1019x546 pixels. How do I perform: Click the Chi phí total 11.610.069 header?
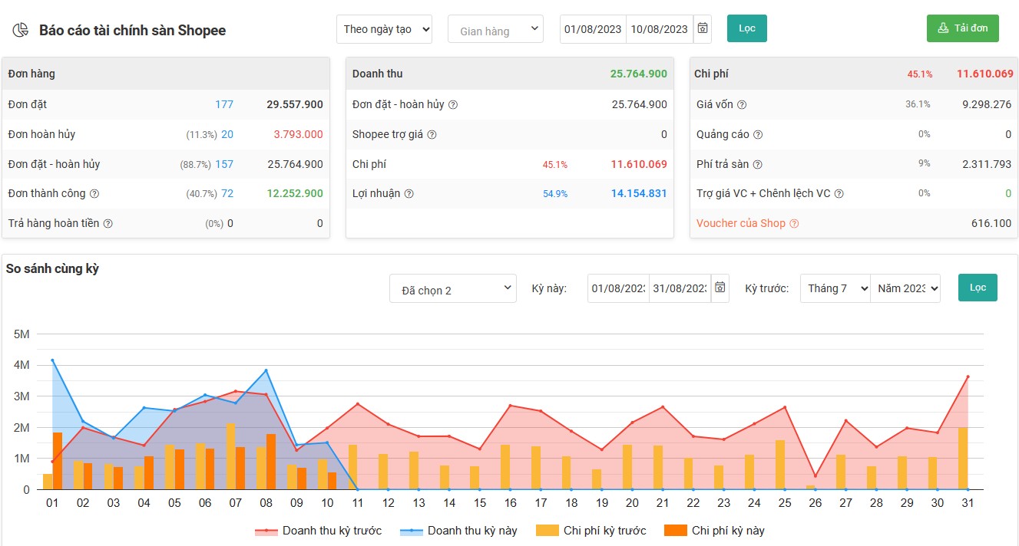coord(985,74)
